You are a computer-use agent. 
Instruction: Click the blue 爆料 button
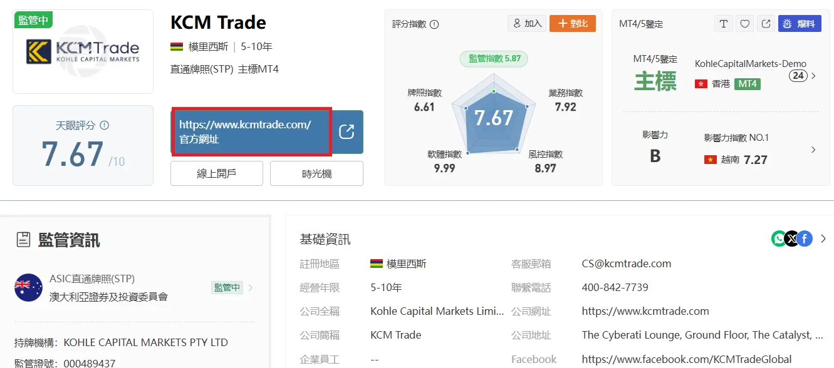(800, 24)
